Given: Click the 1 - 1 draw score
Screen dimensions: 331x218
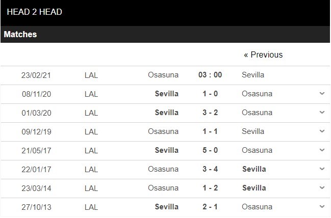Looking at the screenshot, I should (210, 131).
